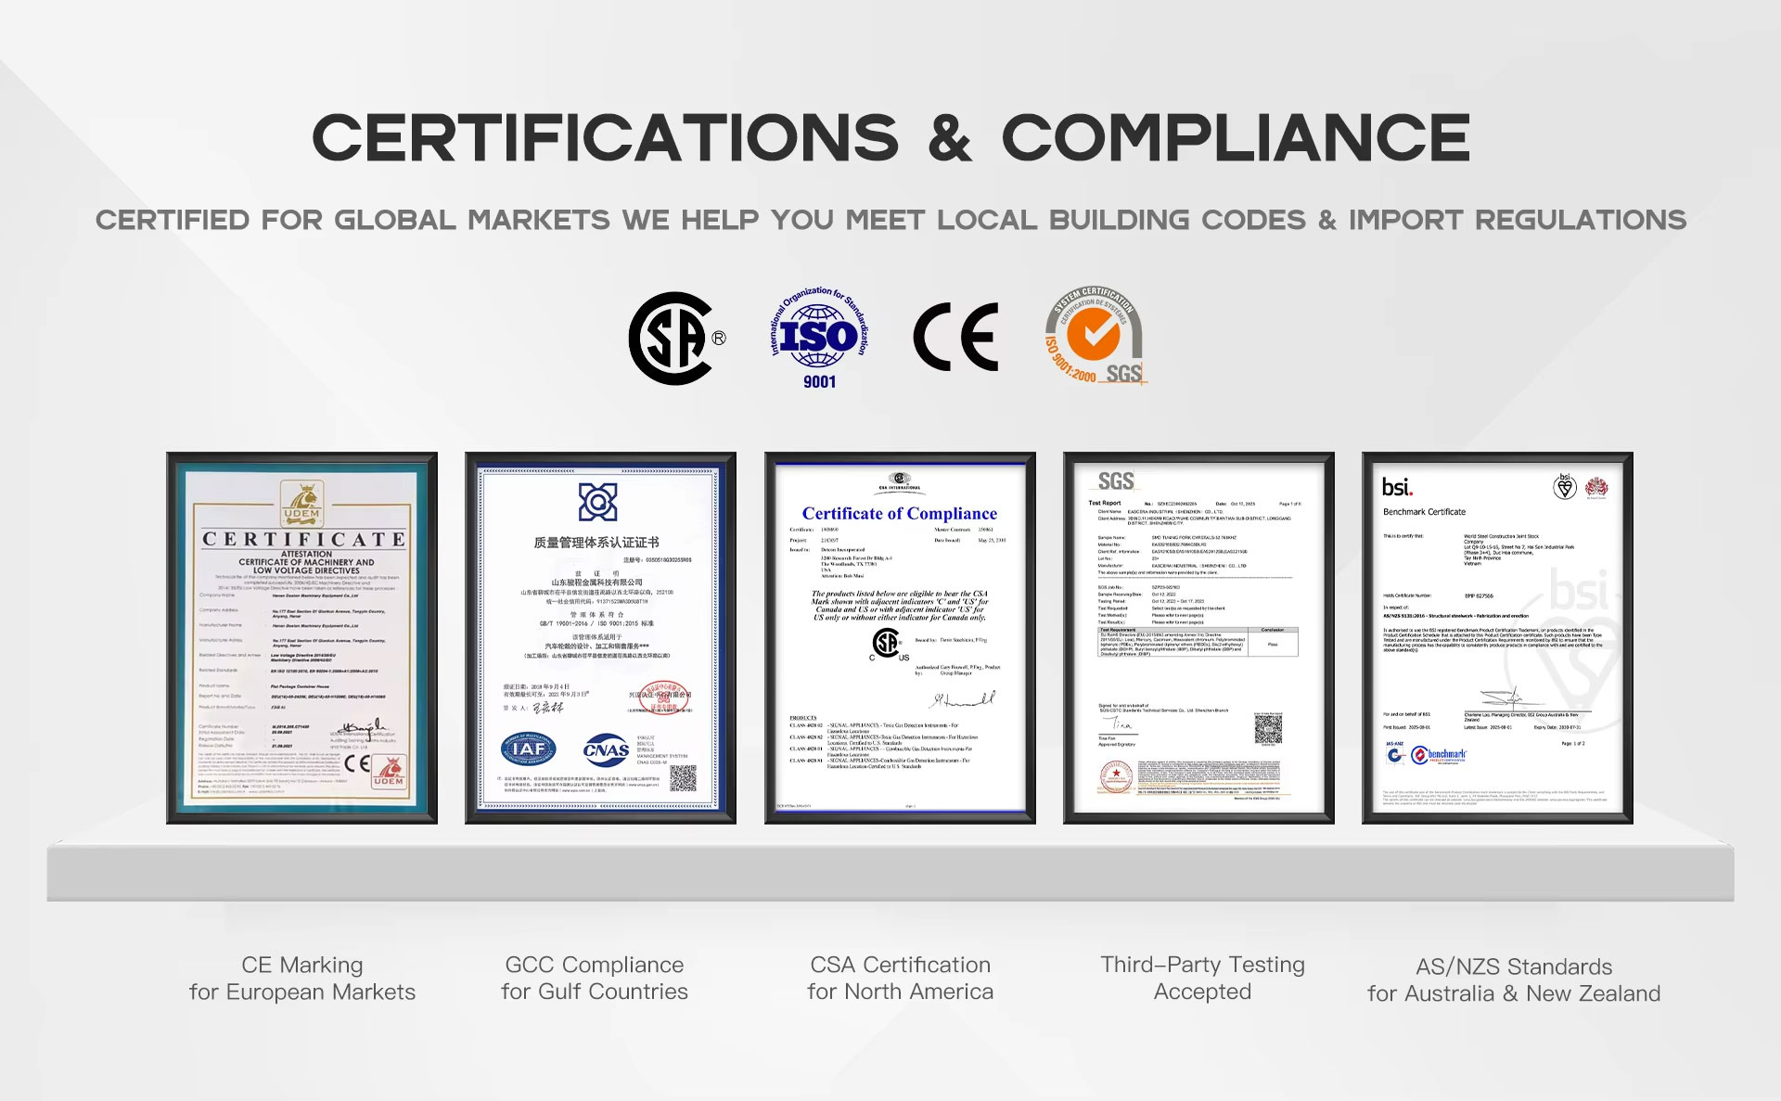Click the CSA C-US mark on the compliance certificate
Screen dimensions: 1781x1101
[x=888, y=644]
